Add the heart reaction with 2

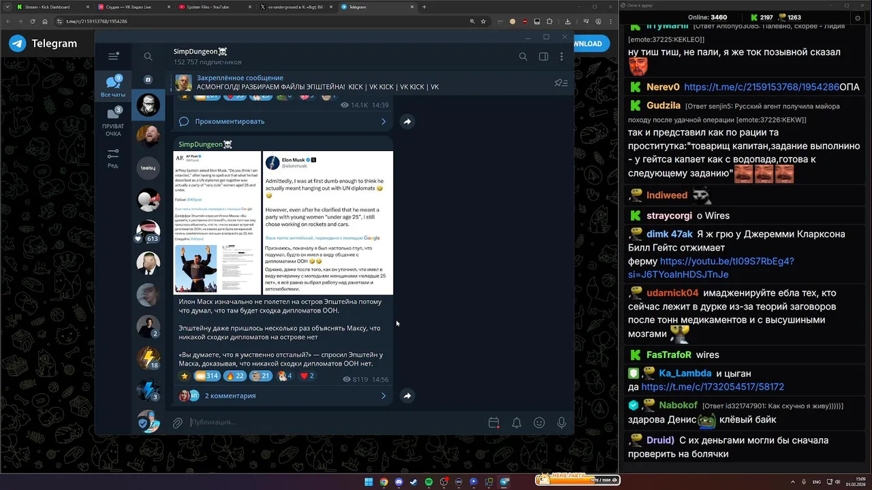click(x=307, y=376)
